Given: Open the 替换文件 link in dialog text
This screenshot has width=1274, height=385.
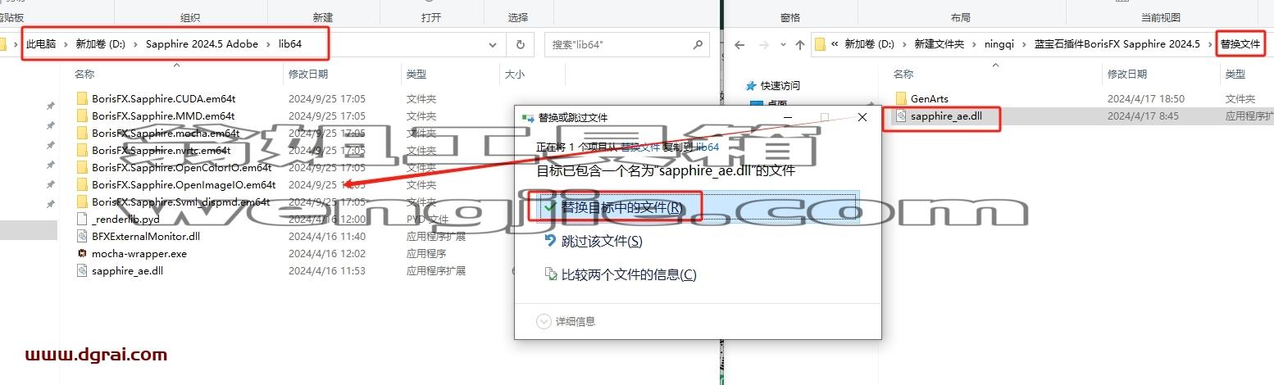Looking at the screenshot, I should click(640, 147).
